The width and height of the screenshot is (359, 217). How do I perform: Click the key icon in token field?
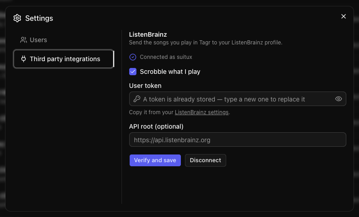pyautogui.click(x=137, y=99)
